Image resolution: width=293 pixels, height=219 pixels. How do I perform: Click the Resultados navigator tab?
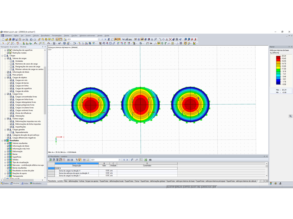point(35,183)
